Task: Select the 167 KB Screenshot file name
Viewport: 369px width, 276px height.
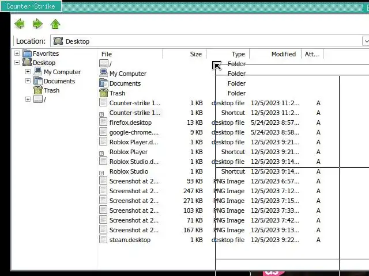Action: click(134, 230)
